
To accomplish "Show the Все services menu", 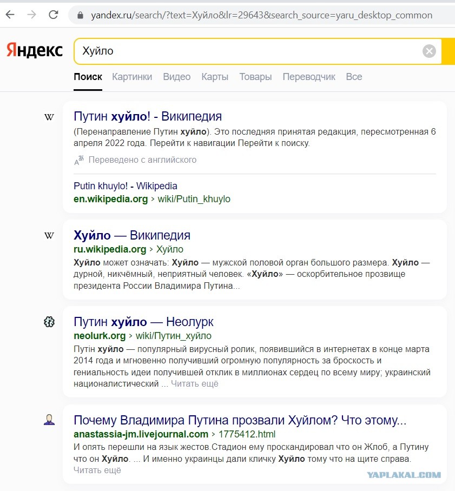I will (x=354, y=77).
